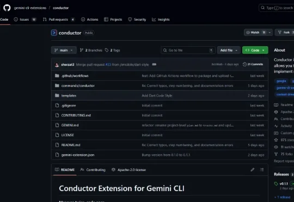Click the commands/conductor folder icon
294x202 pixels.
click(x=57, y=85)
